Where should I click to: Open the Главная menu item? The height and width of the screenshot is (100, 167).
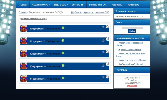(x=23, y=5)
